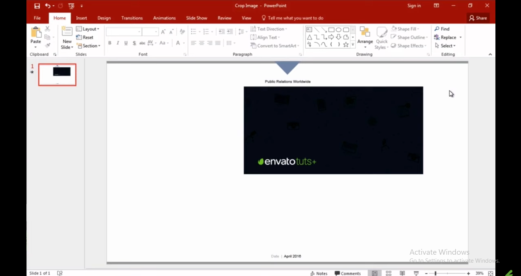The width and height of the screenshot is (521, 276).
Task: Open the File tab
Action: 37,18
